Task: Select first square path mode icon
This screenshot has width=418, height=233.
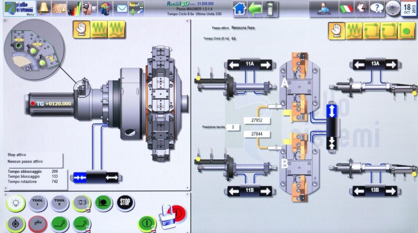Action: (x=372, y=31)
